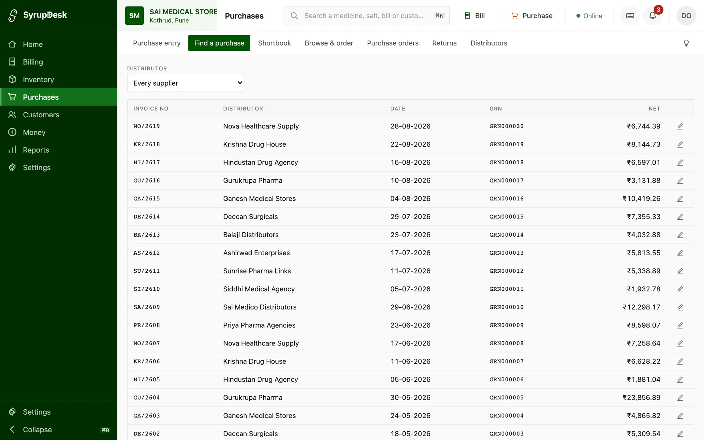Click the keyboard shortcuts icon
The image size is (704, 440).
pyautogui.click(x=630, y=16)
